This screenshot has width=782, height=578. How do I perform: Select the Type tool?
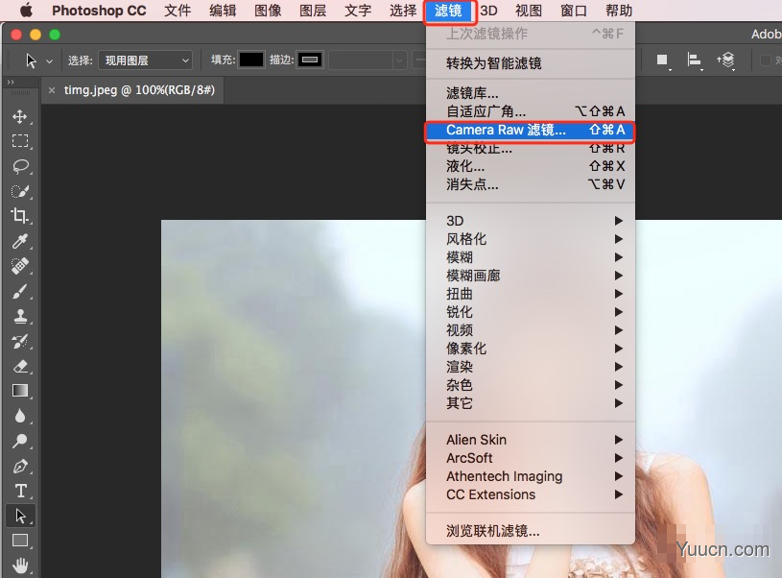[20, 492]
